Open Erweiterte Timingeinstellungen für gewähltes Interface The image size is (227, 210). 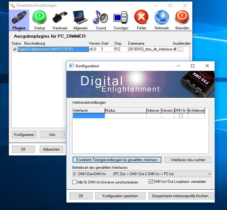tap(117, 160)
